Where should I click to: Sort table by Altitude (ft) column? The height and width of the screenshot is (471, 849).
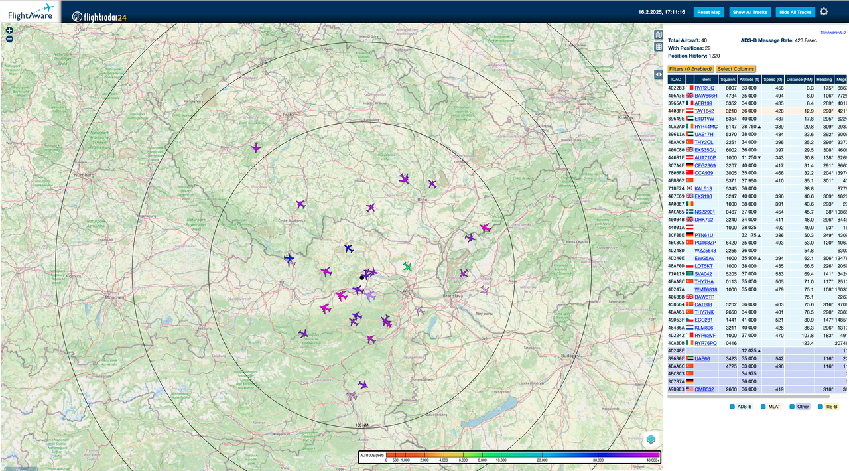pos(750,79)
